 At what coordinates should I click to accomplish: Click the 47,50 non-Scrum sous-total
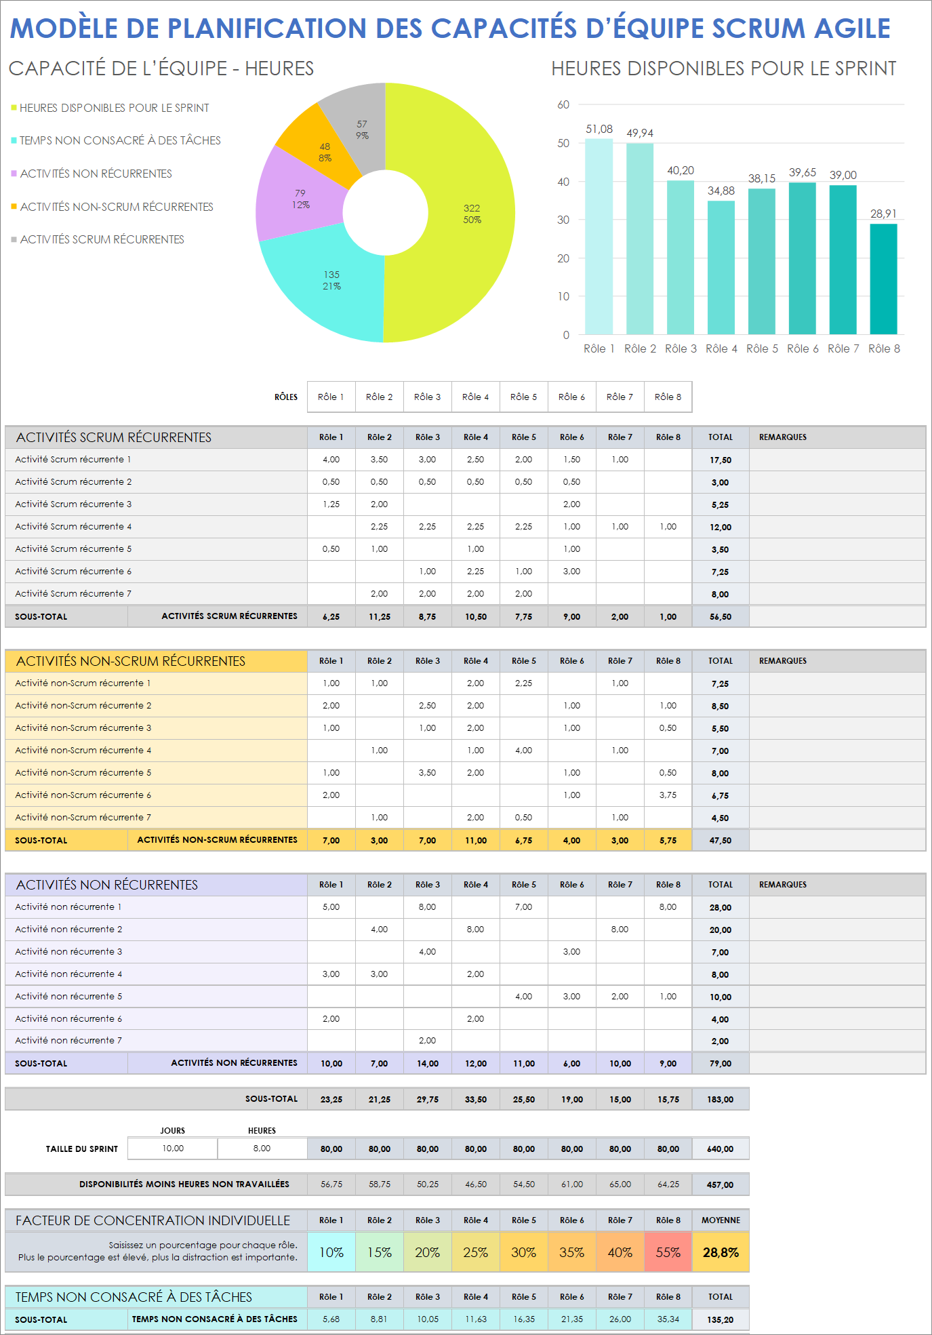pyautogui.click(x=721, y=840)
